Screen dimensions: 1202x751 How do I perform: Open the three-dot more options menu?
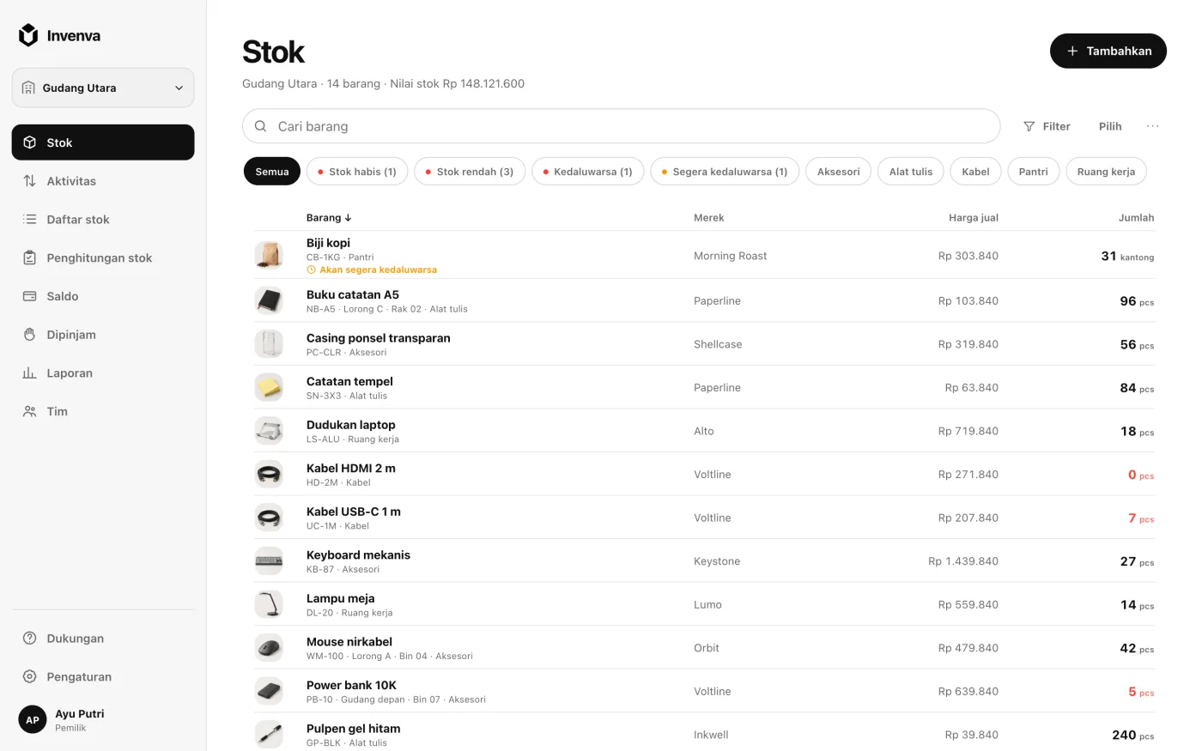(1152, 126)
